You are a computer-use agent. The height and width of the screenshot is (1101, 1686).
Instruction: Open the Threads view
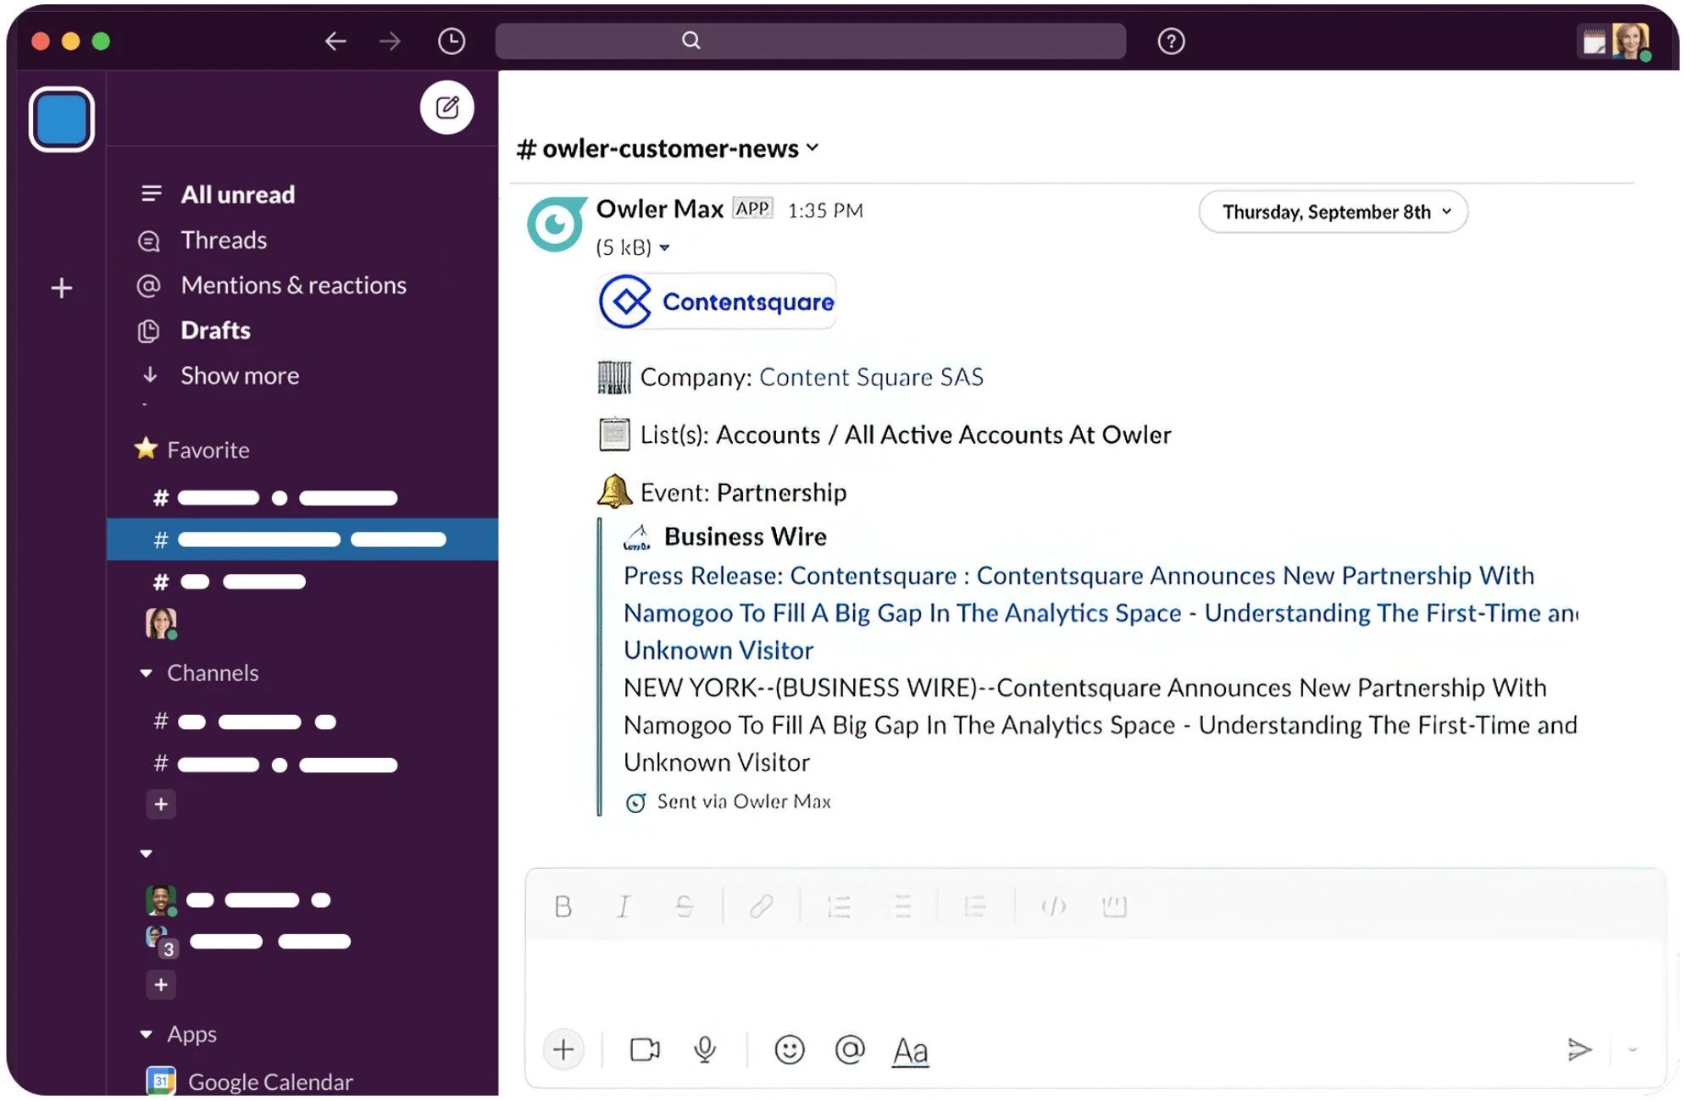point(223,241)
